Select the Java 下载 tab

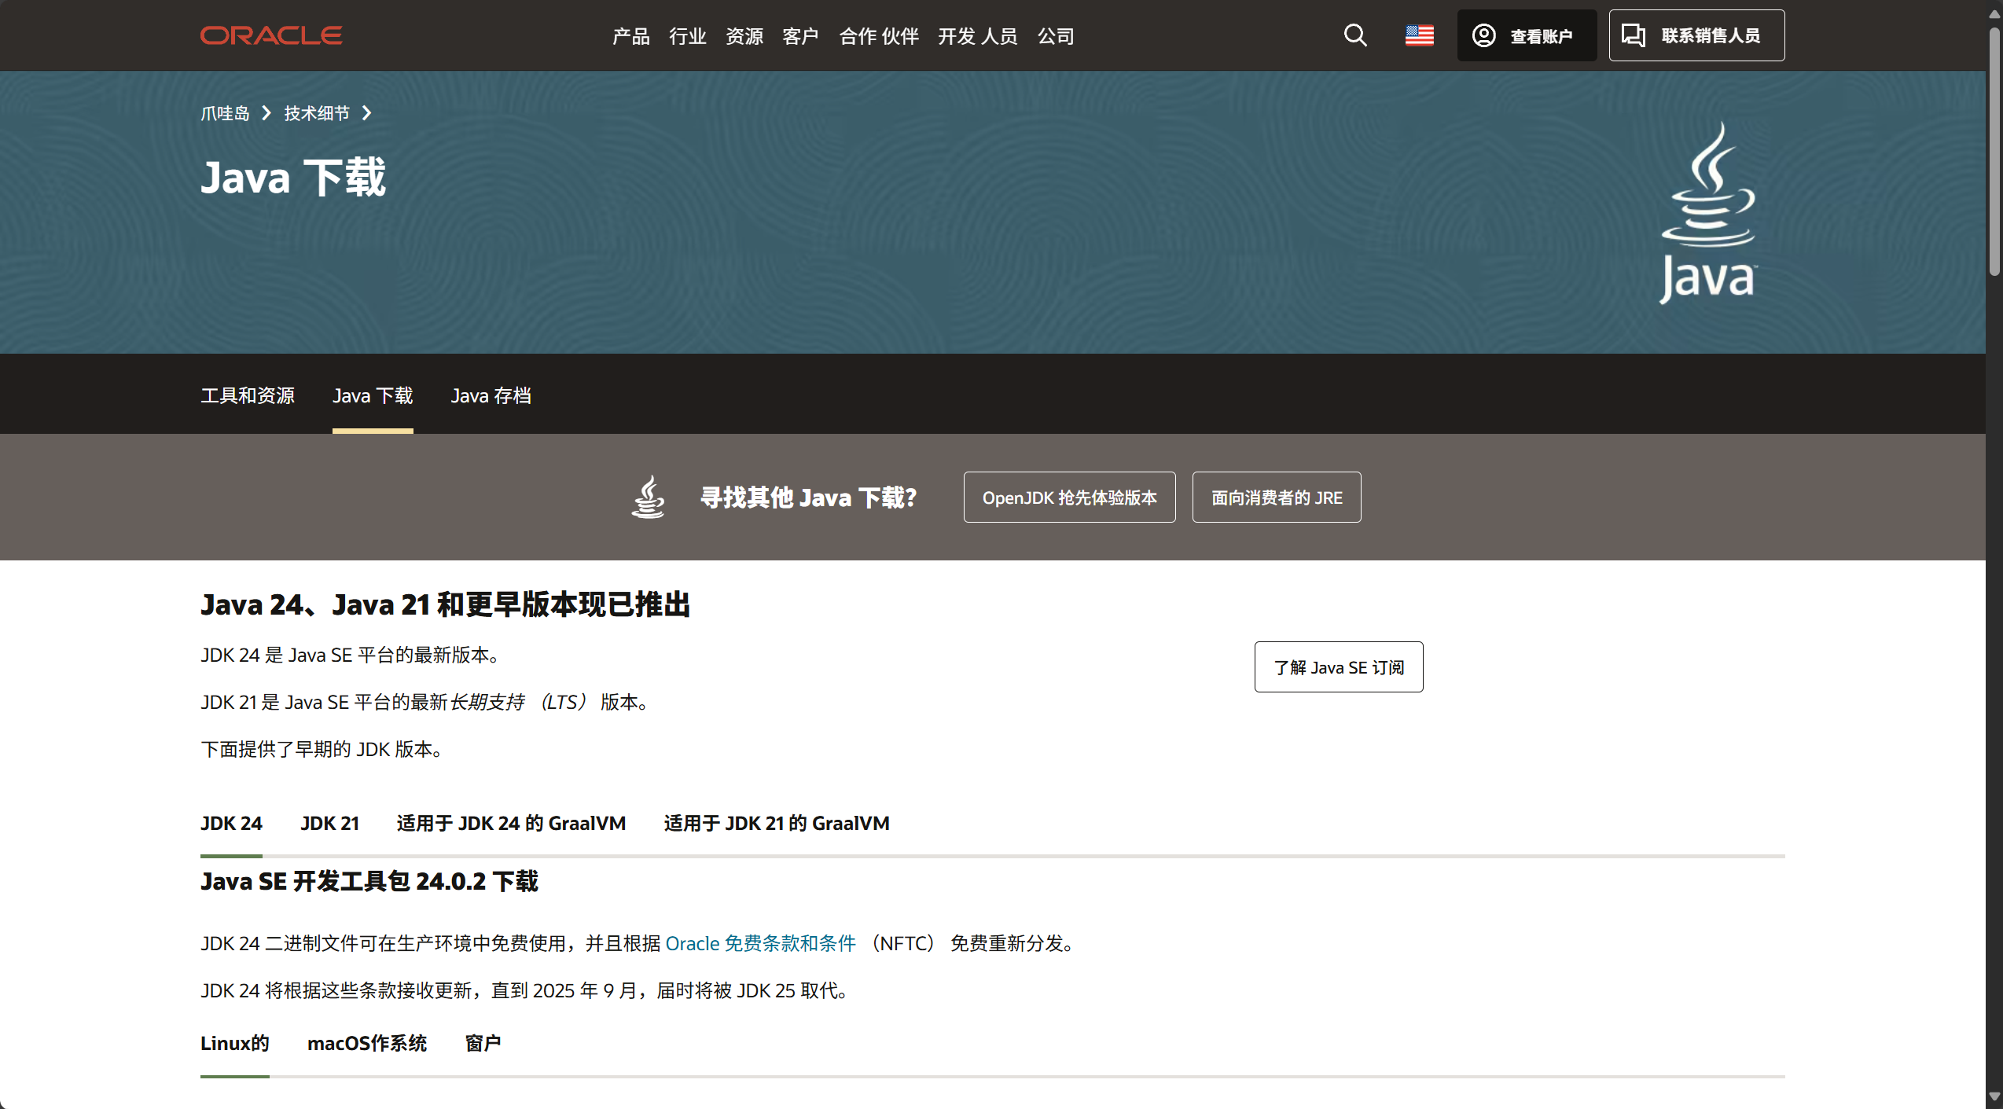click(x=373, y=395)
